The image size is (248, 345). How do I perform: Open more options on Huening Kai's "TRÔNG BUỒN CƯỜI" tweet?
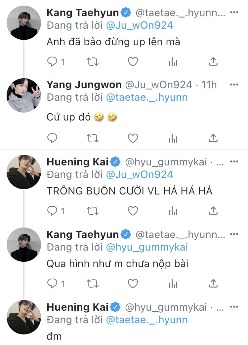tap(234, 162)
